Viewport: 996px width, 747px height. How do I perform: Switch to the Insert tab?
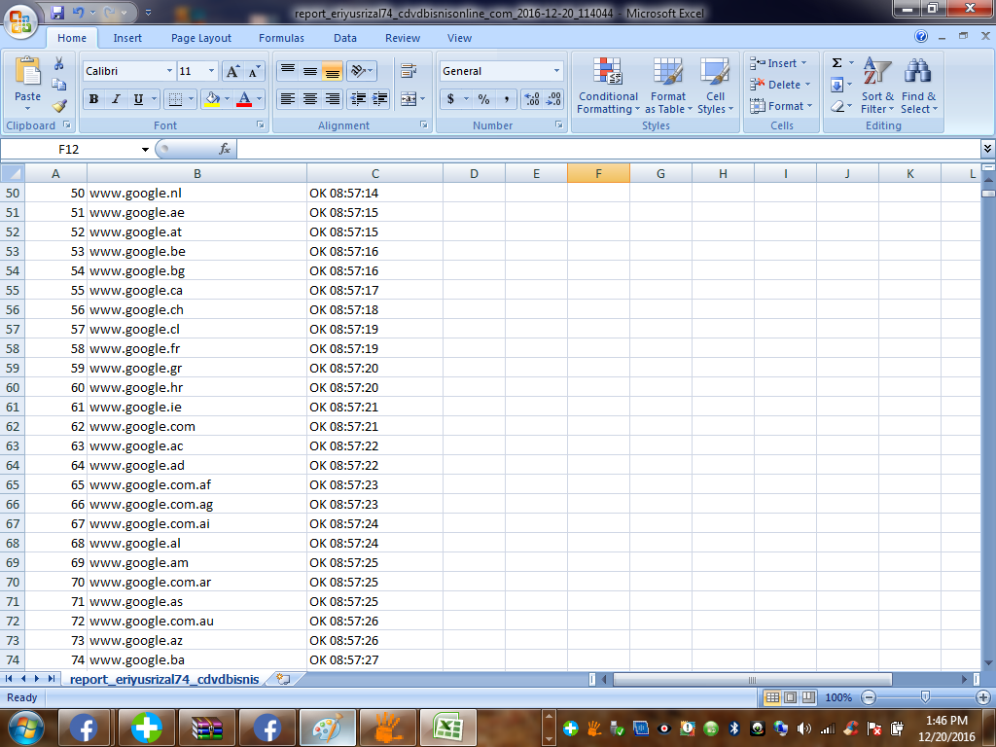pos(127,38)
